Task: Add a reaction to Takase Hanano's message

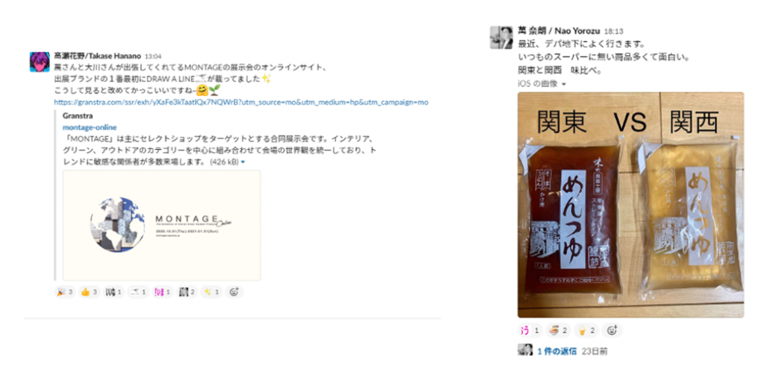Action: (x=234, y=292)
